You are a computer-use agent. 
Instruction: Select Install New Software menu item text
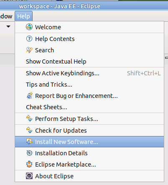pos(66,142)
